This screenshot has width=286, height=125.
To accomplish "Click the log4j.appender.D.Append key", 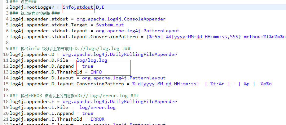I will point(42,66).
